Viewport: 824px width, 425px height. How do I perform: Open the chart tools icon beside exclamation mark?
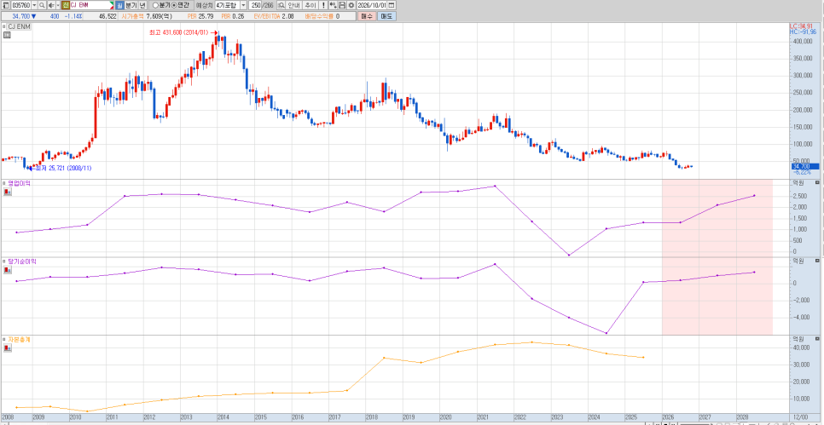334,5
